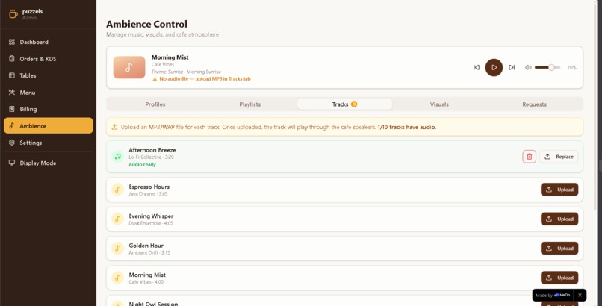Click the '1/10 tracks have audio' text

coord(406,127)
